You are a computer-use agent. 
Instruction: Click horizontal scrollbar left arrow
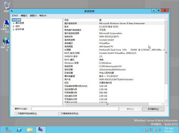[65, 104]
